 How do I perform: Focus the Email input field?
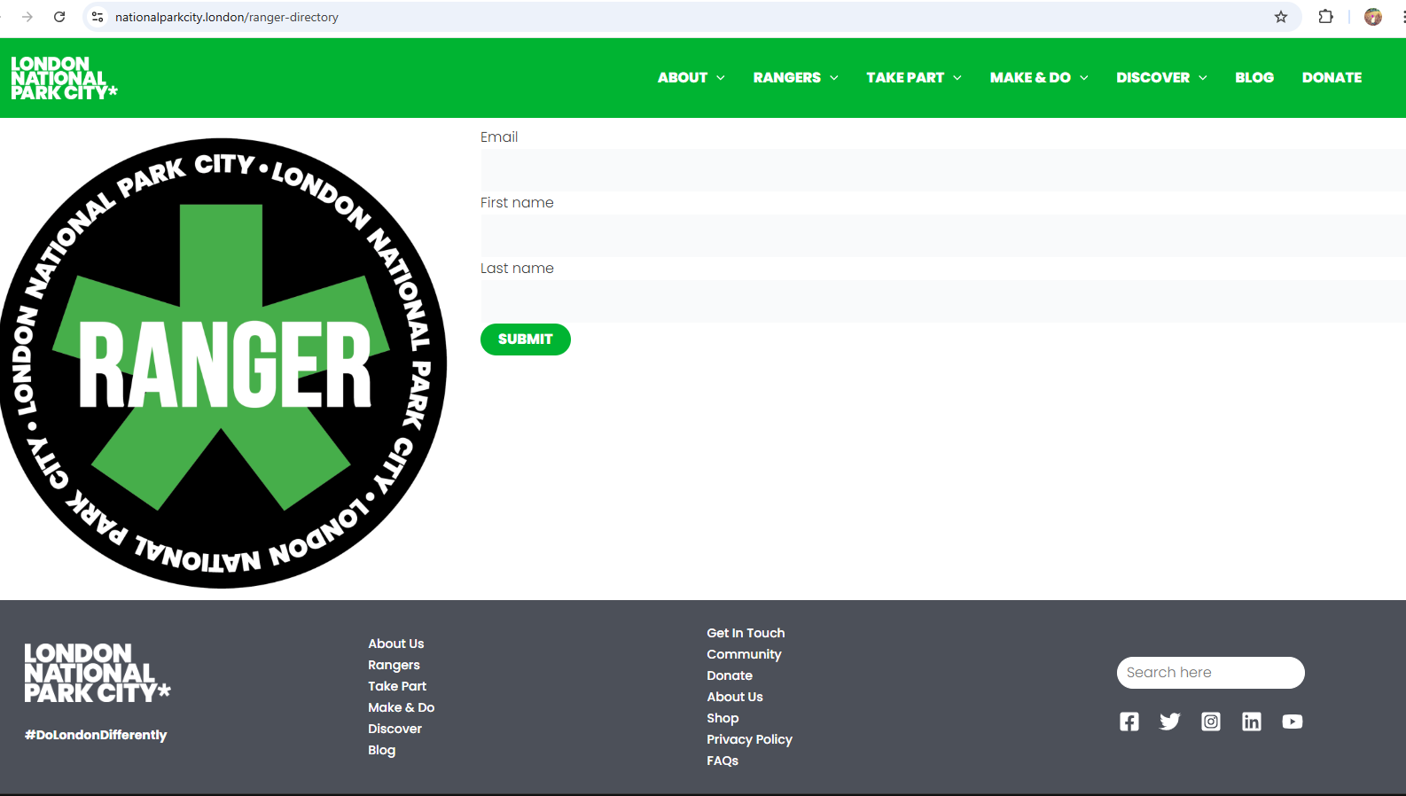(943, 170)
